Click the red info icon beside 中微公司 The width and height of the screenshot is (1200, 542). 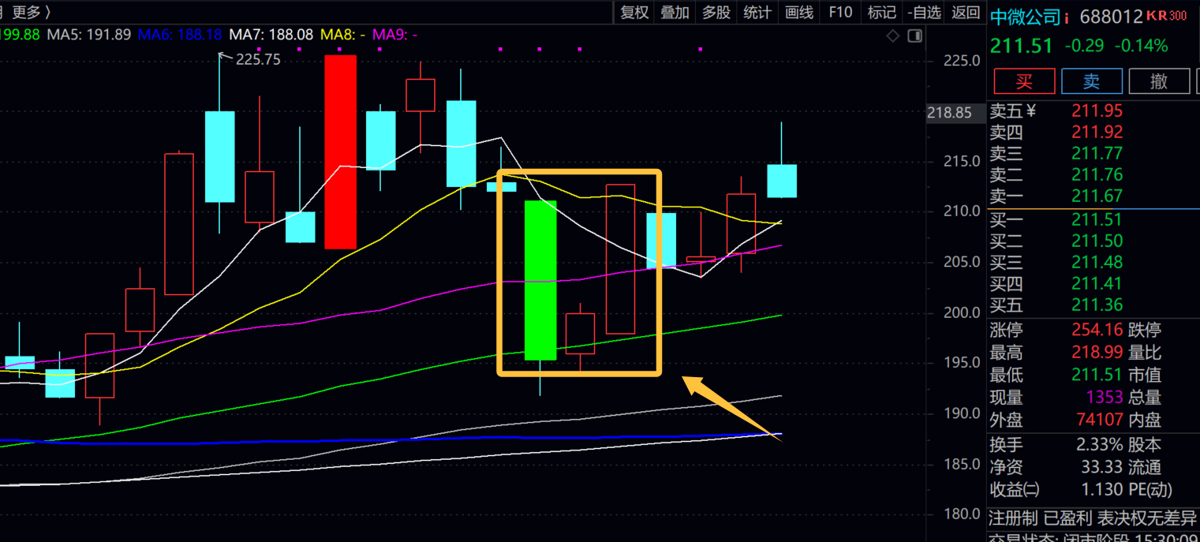(x=1067, y=17)
